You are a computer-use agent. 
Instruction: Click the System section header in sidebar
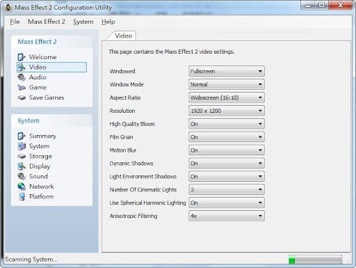29,120
